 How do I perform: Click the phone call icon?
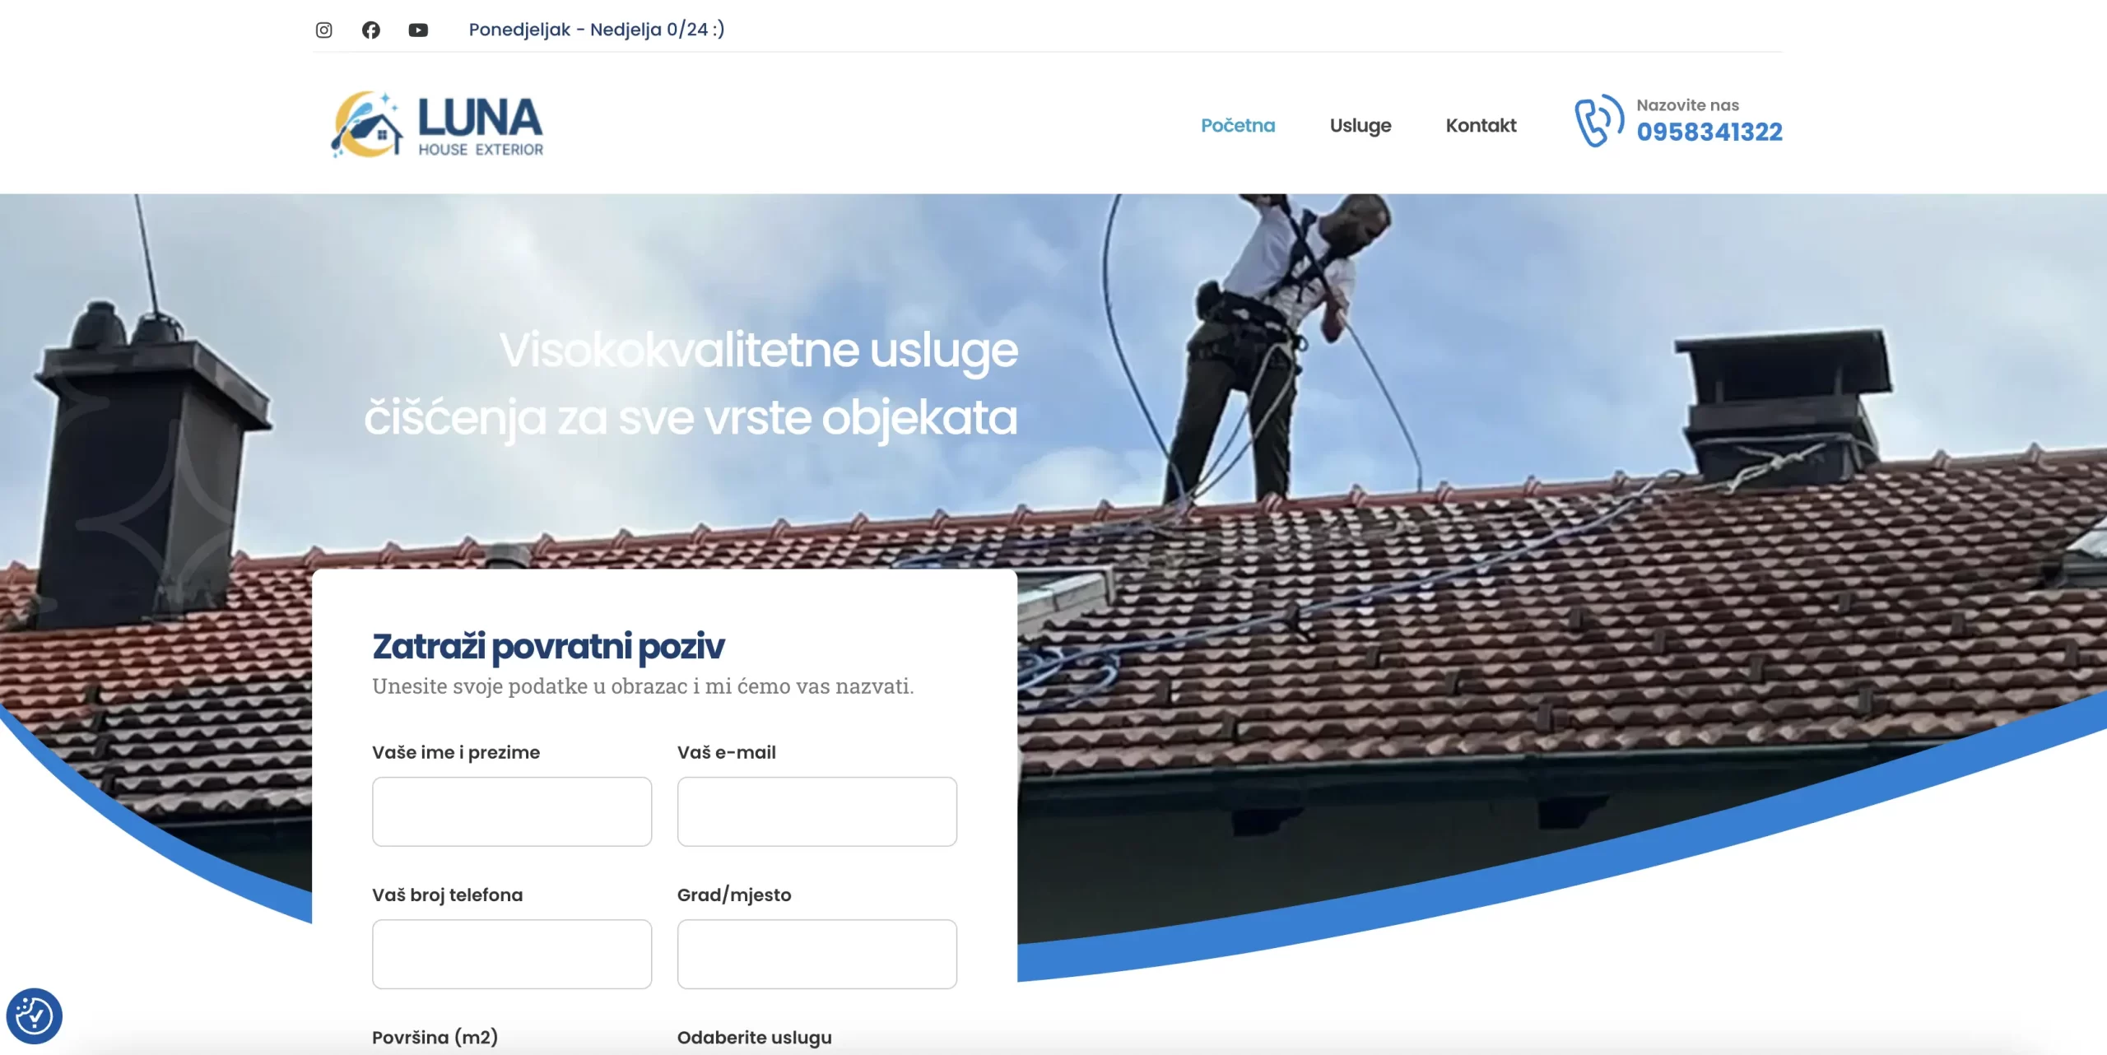coord(1598,122)
